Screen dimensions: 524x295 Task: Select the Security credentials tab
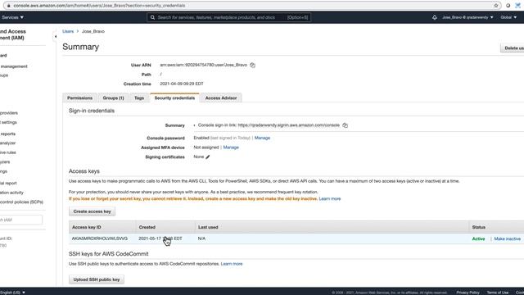[x=174, y=98]
